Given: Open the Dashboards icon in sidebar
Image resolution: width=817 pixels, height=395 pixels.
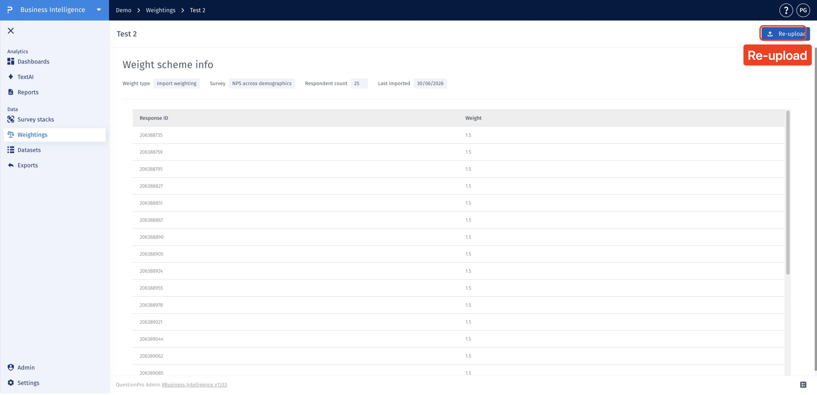Looking at the screenshot, I should 11,61.
